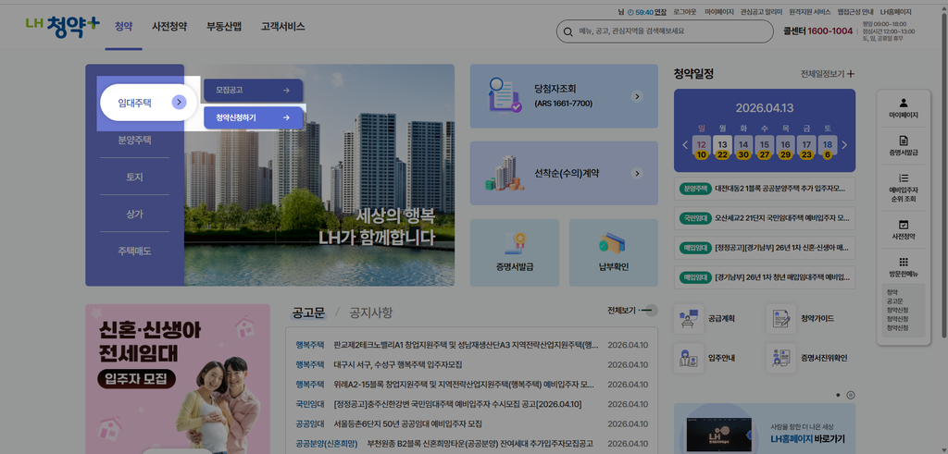Viewport: 948px width, 454px height.
Task: Open 사전청약 in the right quick menu
Action: (x=904, y=229)
